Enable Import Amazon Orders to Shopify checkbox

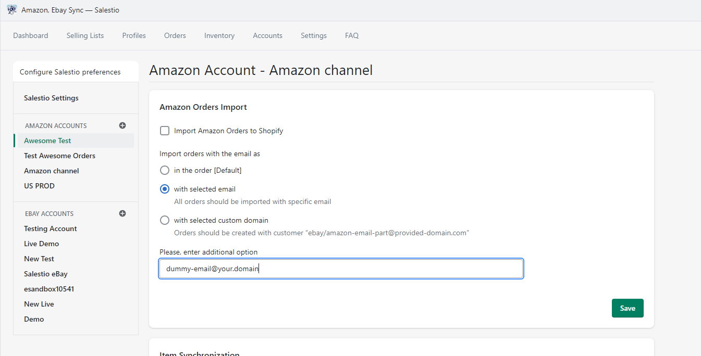tap(165, 131)
